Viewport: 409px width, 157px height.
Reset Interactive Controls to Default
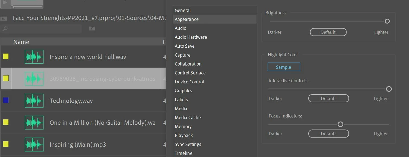click(328, 99)
